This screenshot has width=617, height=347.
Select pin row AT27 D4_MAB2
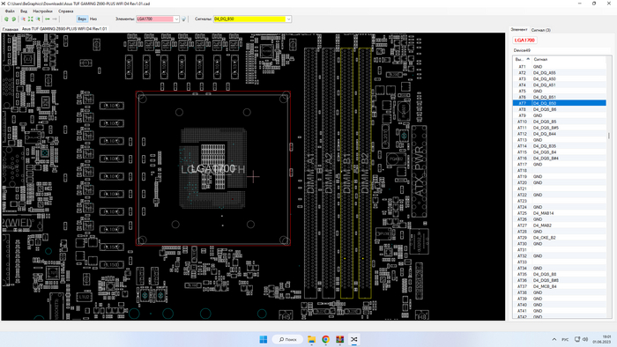(x=559, y=225)
